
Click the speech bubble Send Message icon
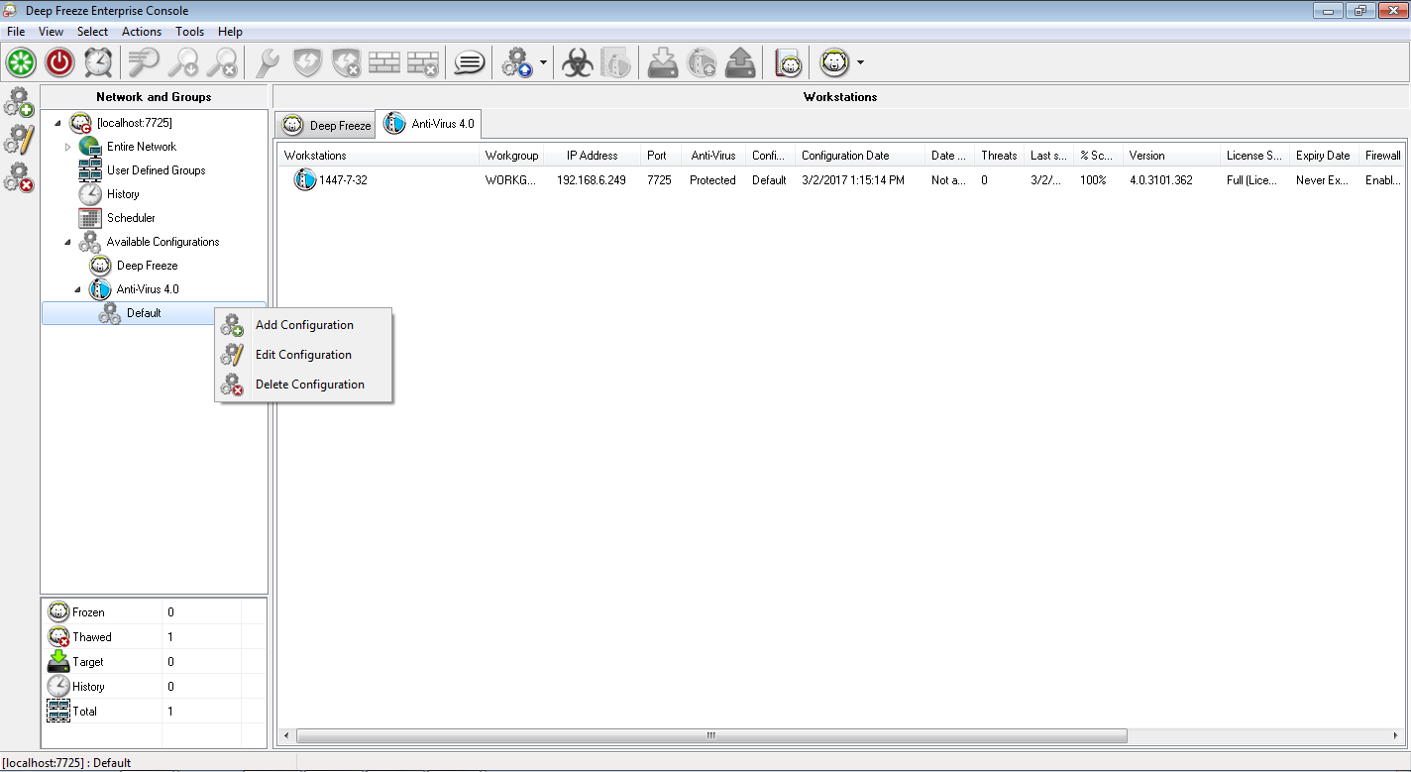pos(469,62)
